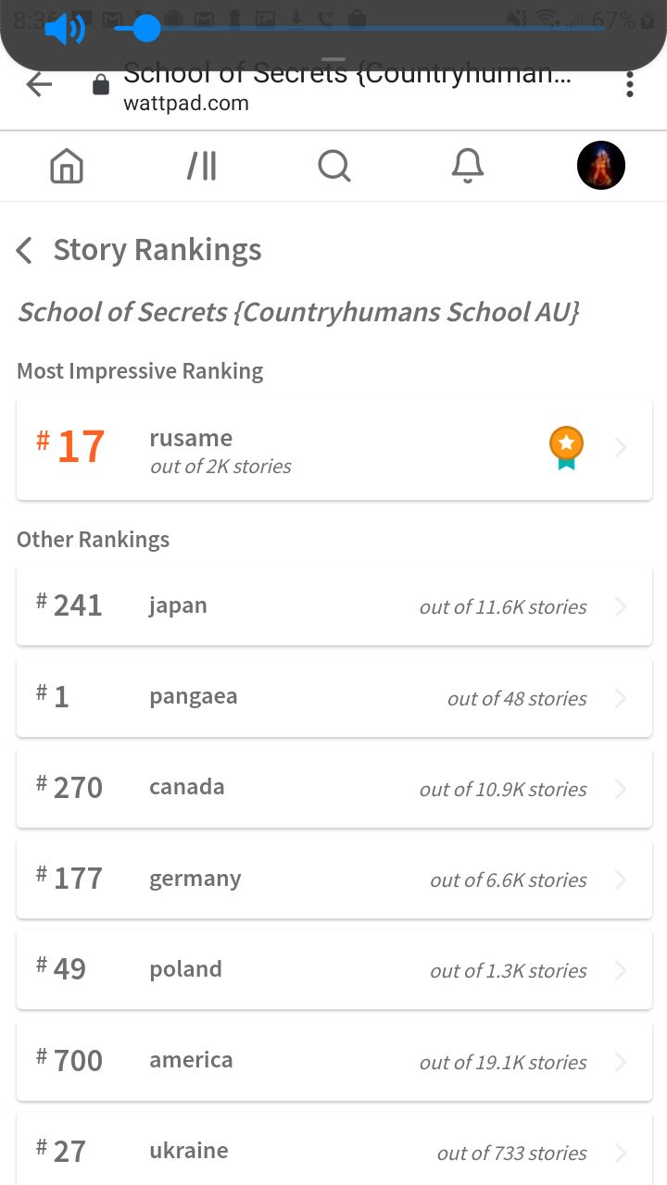Open notifications bell
This screenshot has height=1185, width=667.
click(468, 167)
